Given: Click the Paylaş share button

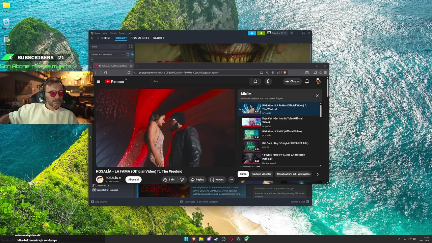Looking at the screenshot, I should coord(197,180).
